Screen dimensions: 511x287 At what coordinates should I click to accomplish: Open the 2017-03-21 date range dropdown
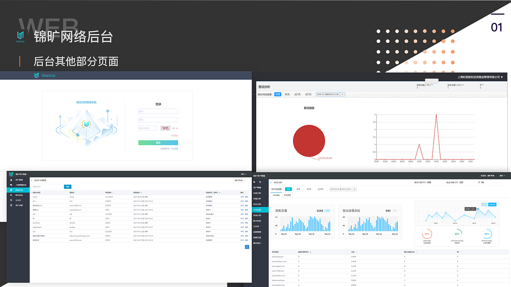(343, 189)
